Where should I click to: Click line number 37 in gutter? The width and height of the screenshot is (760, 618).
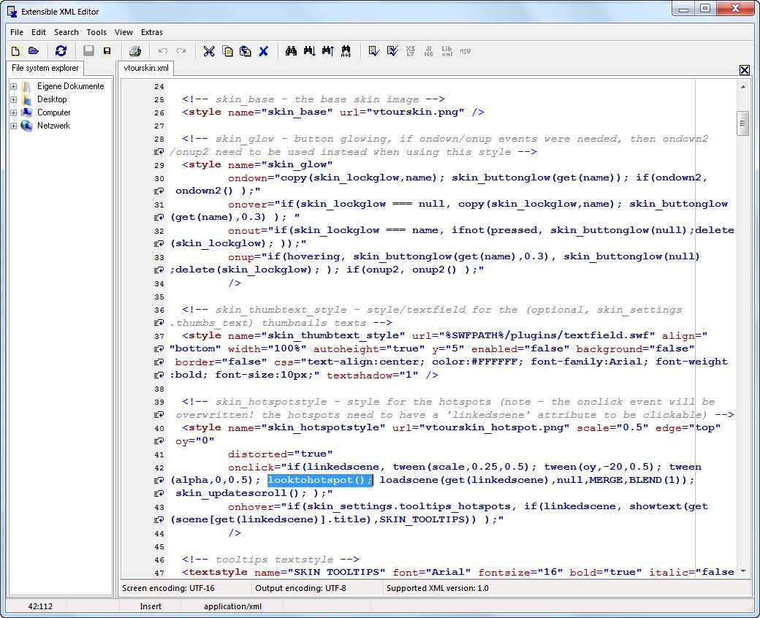coord(159,336)
